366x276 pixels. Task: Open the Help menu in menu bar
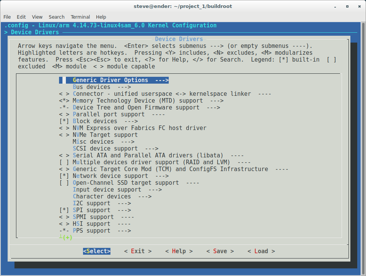(x=101, y=17)
